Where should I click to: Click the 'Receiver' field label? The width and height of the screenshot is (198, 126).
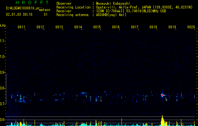(x=64, y=11)
